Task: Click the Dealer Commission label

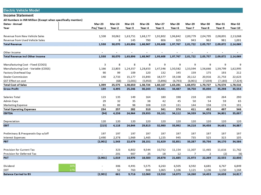Action: [15, 77]
